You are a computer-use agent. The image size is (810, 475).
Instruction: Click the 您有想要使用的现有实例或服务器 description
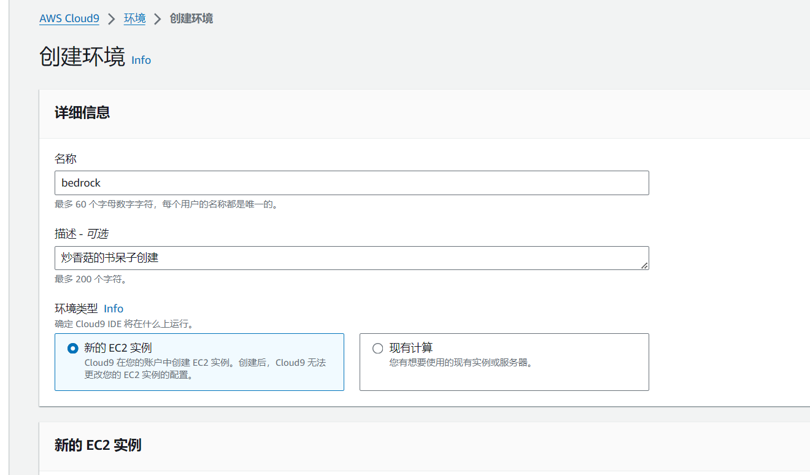click(x=461, y=363)
